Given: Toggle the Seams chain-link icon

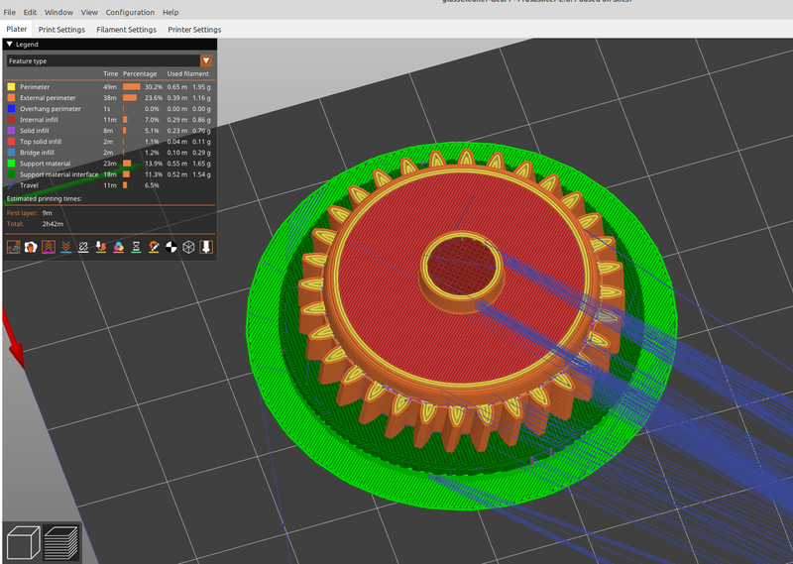Looking at the screenshot, I should pos(82,246).
